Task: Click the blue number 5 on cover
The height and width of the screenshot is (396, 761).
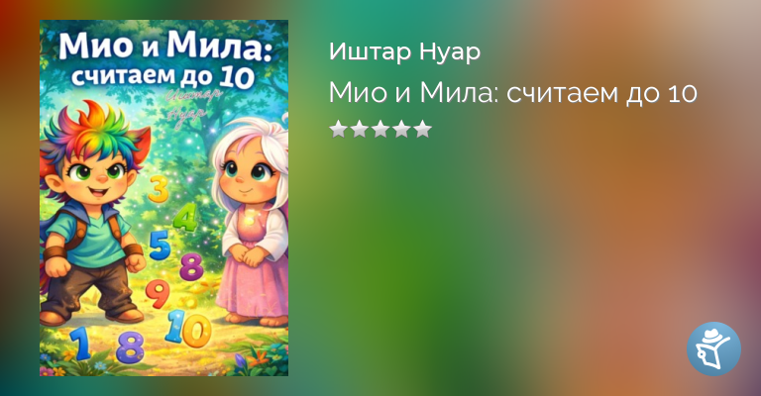Action: [x=160, y=245]
